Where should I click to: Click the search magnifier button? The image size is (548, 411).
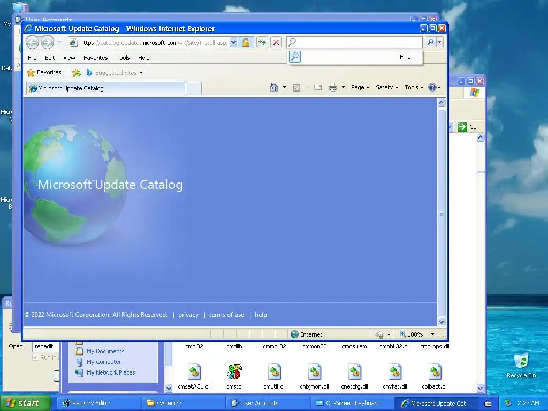(x=431, y=42)
